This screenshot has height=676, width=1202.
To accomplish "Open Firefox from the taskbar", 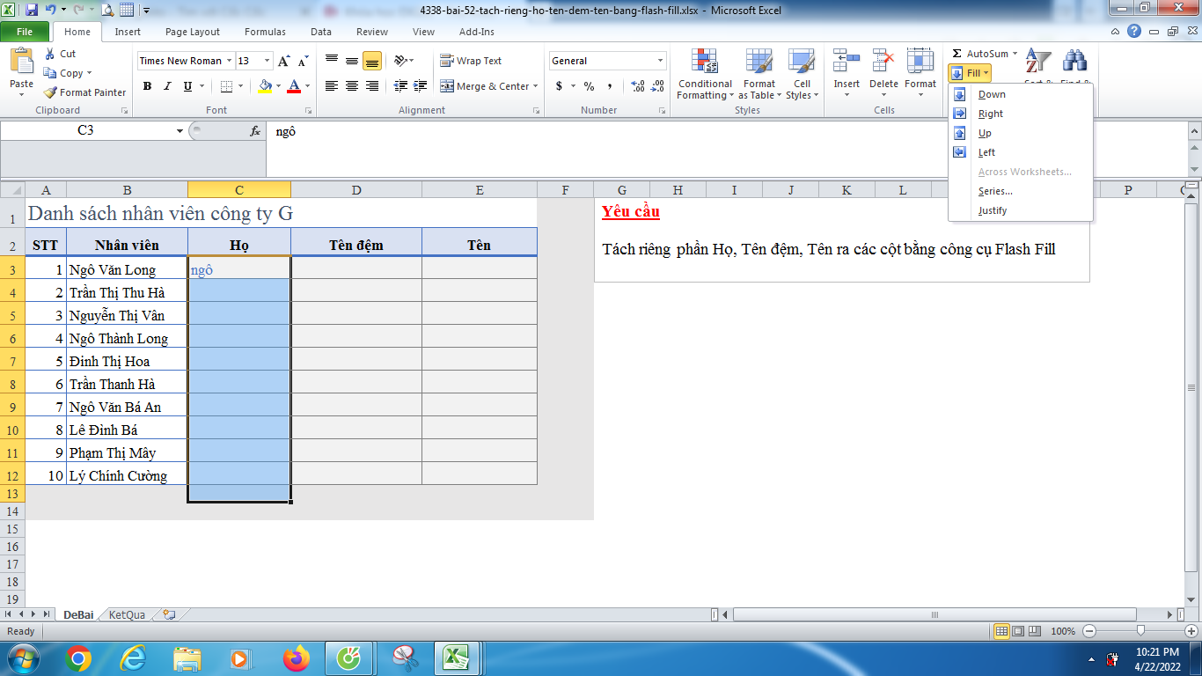I will [297, 658].
